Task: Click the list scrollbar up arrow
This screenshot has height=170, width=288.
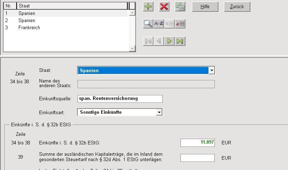Action: [132, 13]
